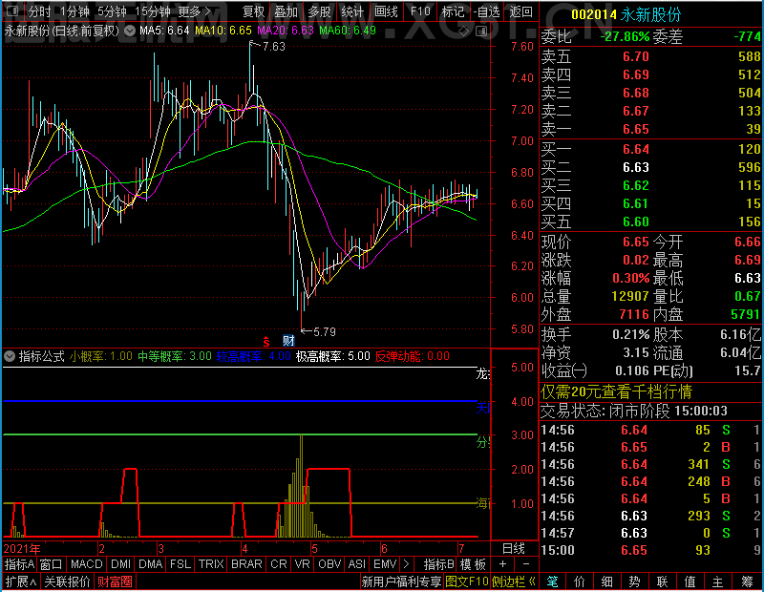This screenshot has width=764, height=592.
Task: Open the 多股 multi-stock view
Action: tap(320, 11)
